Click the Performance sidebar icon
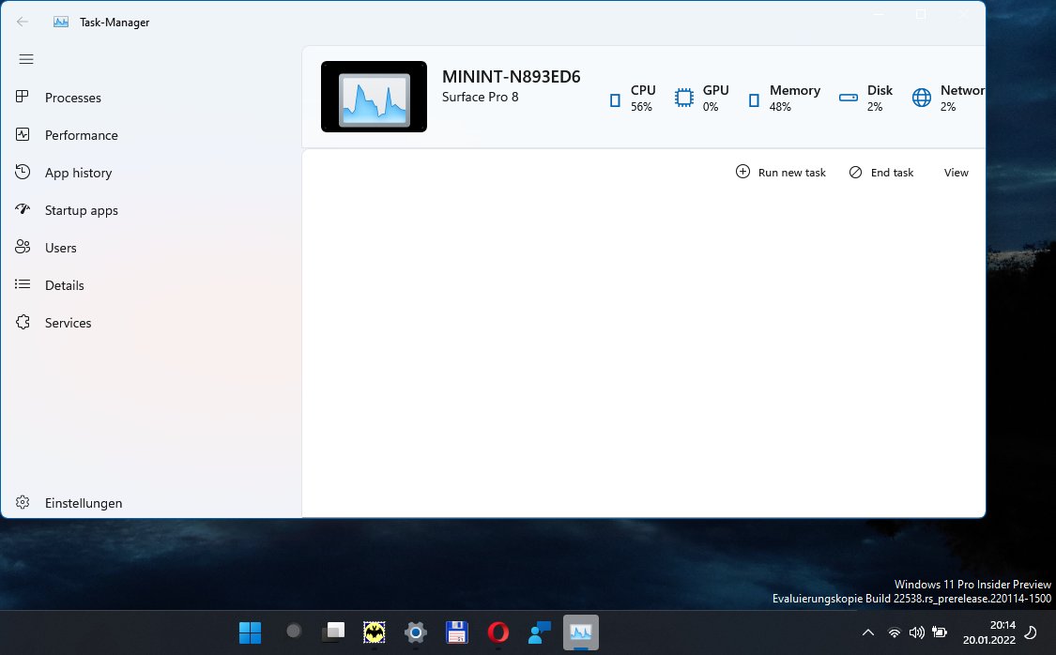Viewport: 1056px width, 655px height. click(x=23, y=134)
